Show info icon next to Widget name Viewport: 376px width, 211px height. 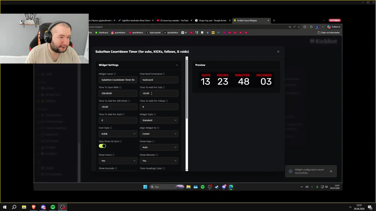(x=115, y=74)
